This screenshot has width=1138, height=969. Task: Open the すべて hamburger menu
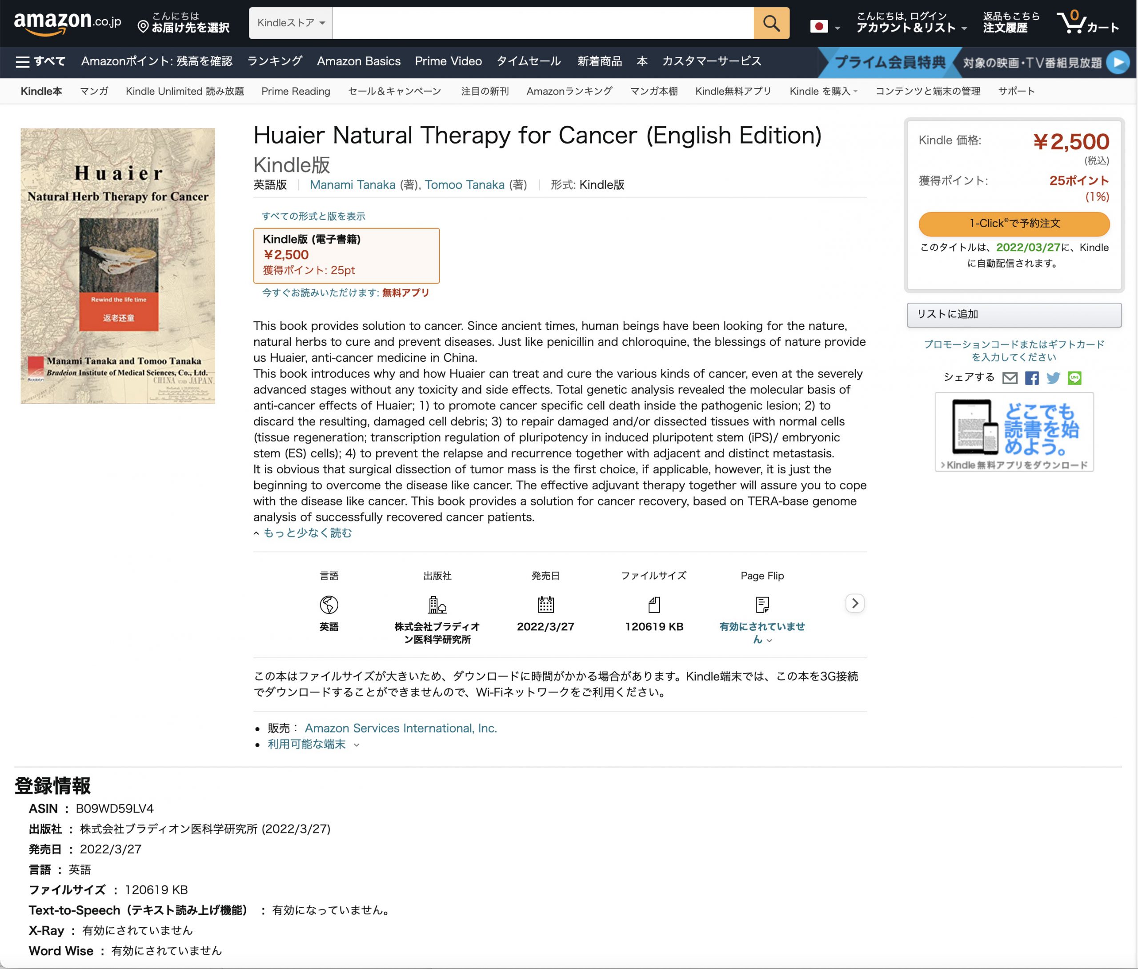coord(40,61)
